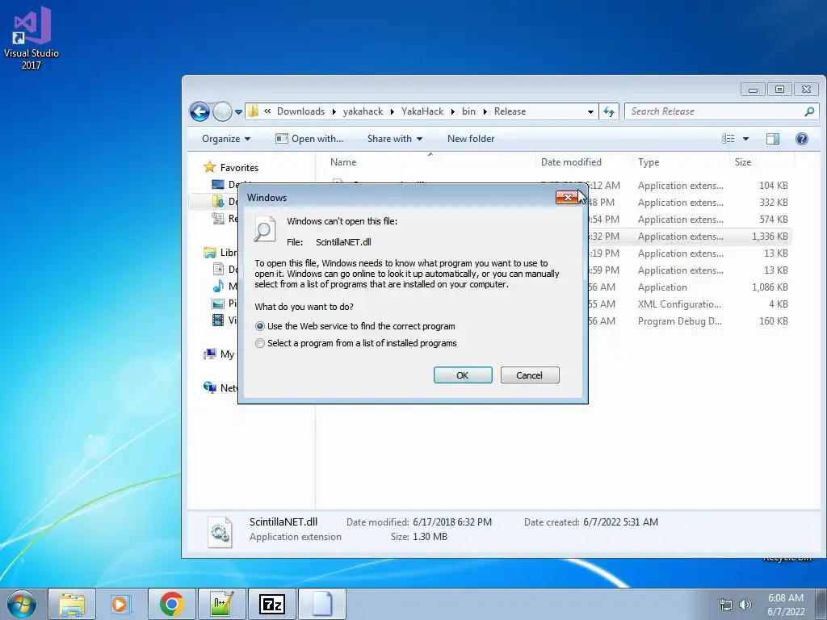Open Explorer help icon
The width and height of the screenshot is (827, 620).
click(x=802, y=139)
